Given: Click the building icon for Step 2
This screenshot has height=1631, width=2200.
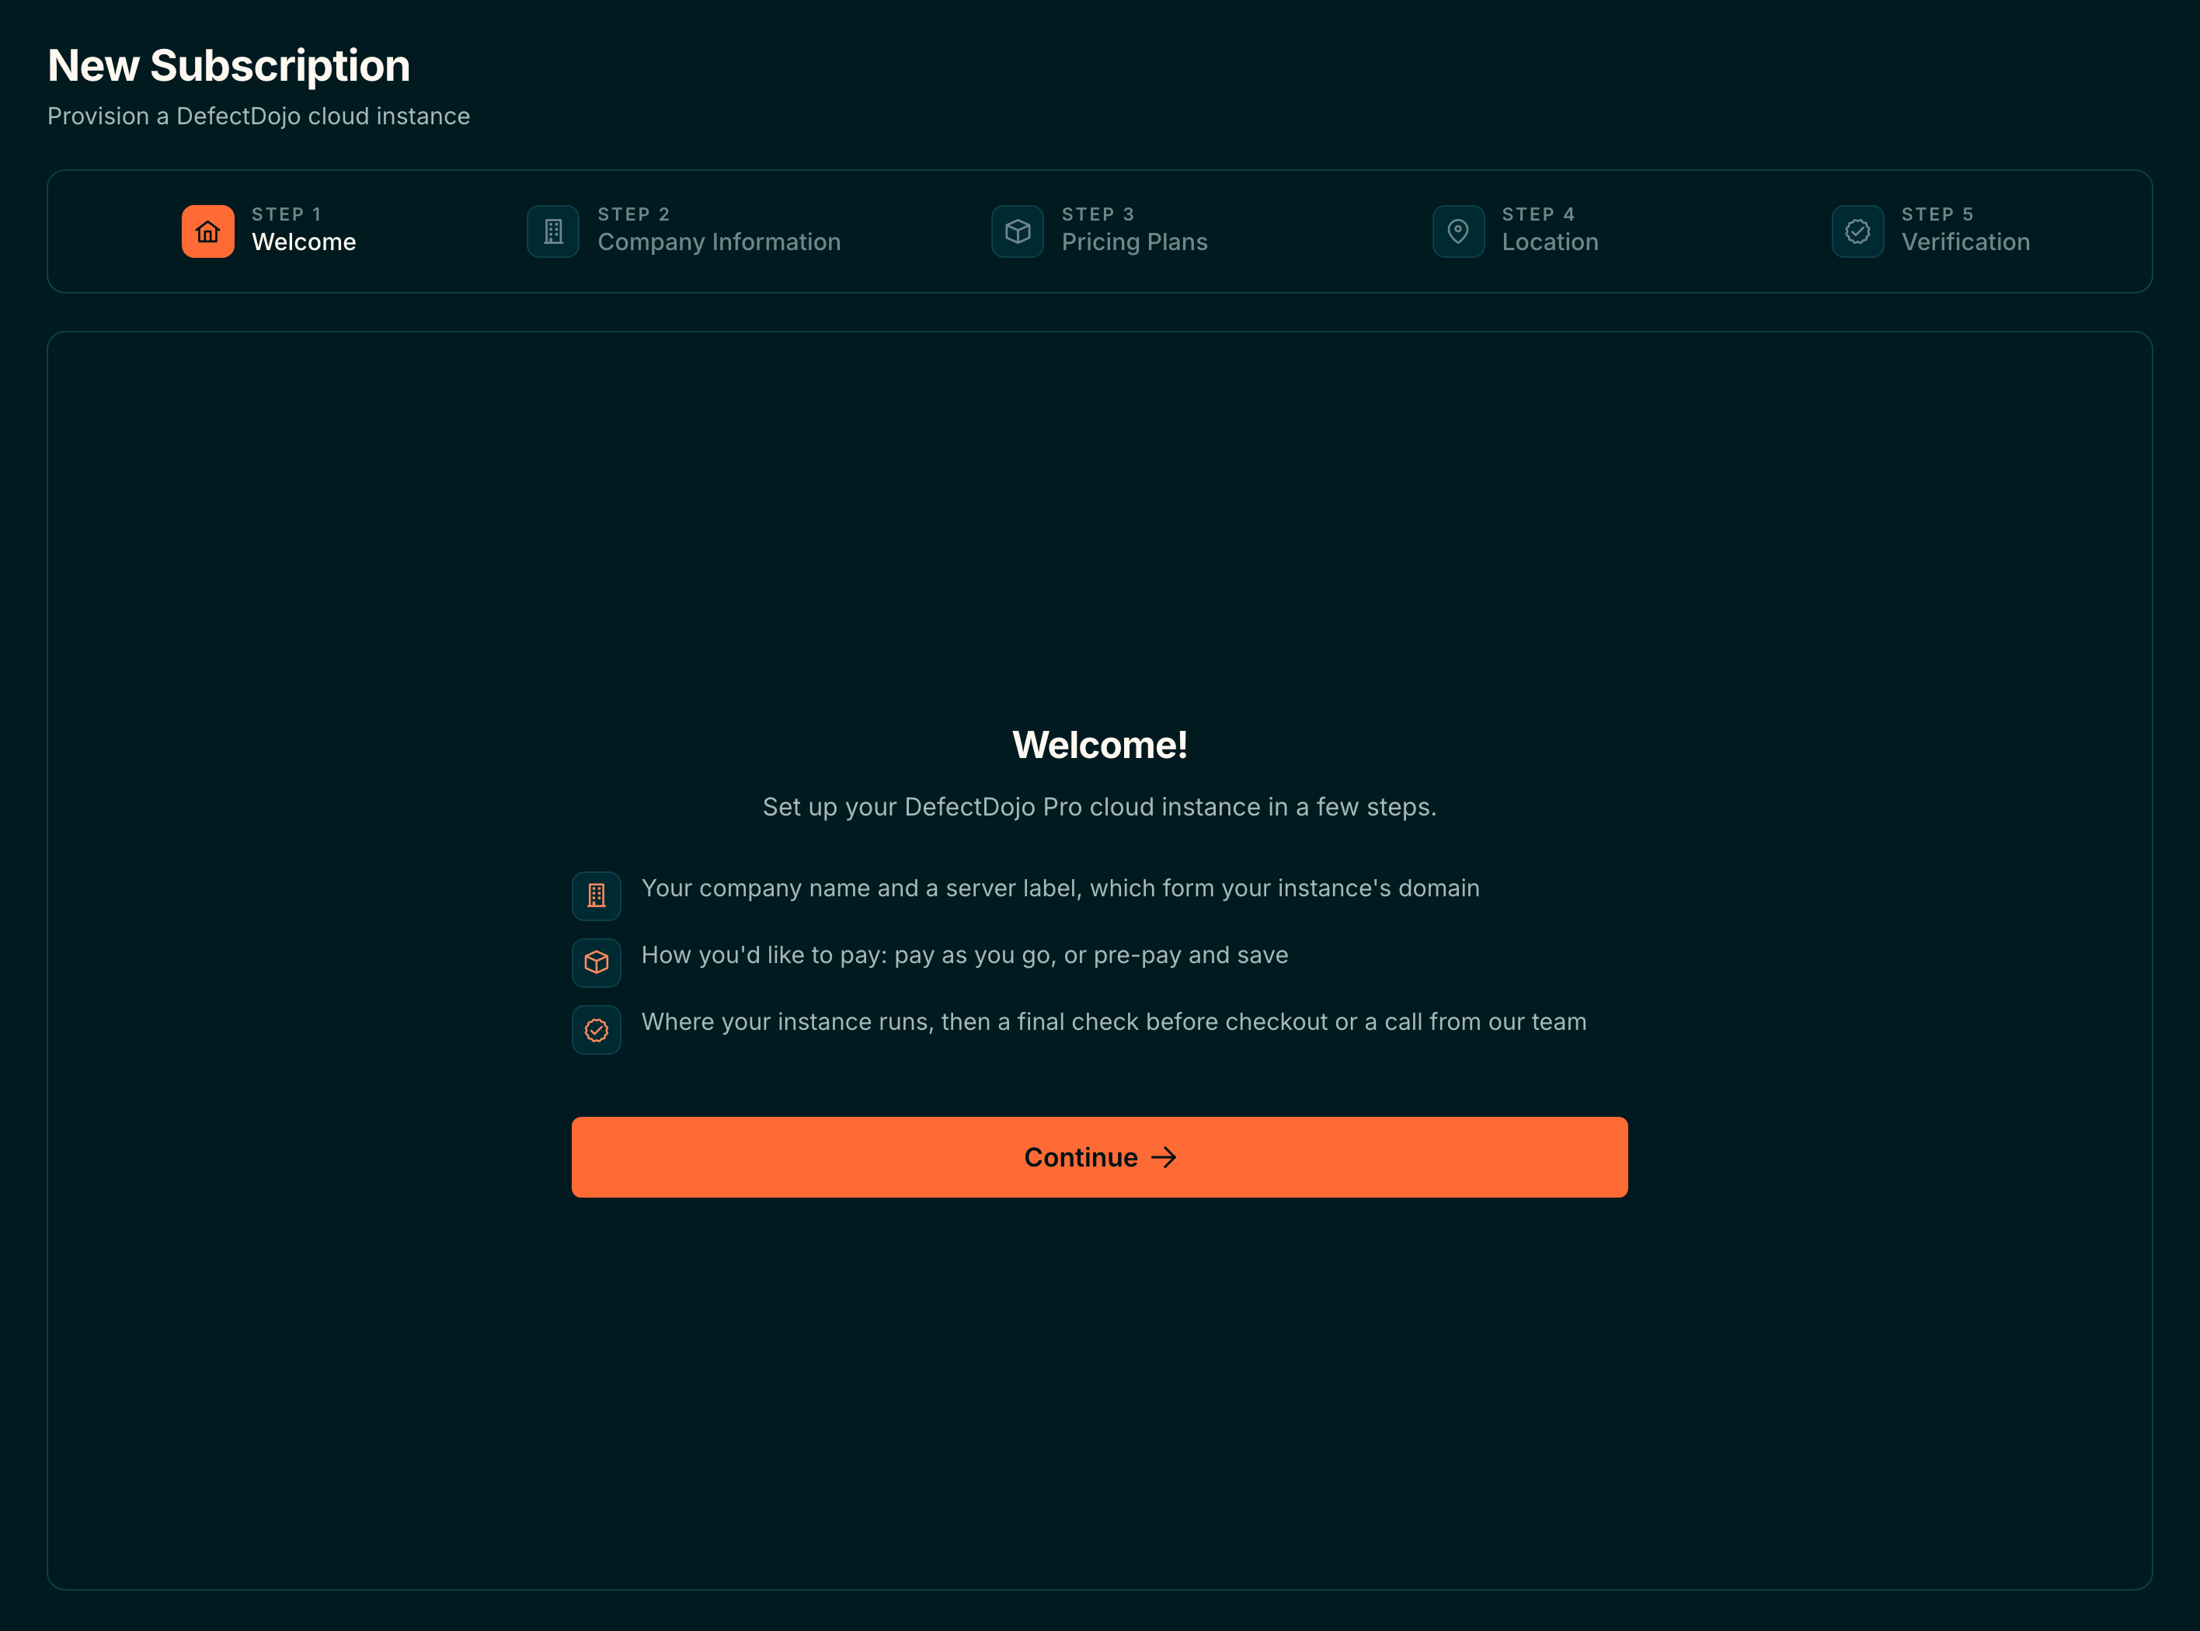Looking at the screenshot, I should [553, 231].
